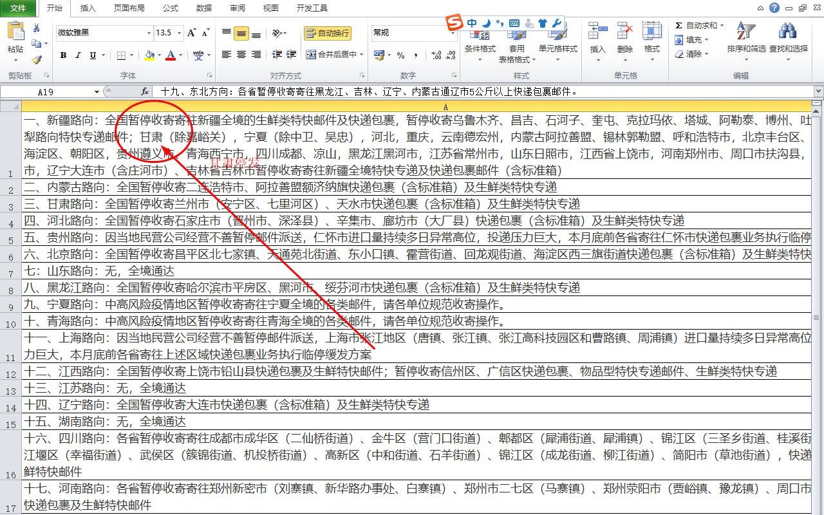Click the phonetic guide wén icon
Screen dimensions: 824x515
click(199, 55)
